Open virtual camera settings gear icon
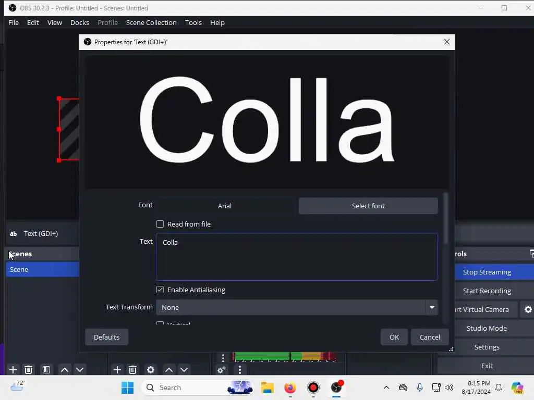The width and height of the screenshot is (534, 400). (528, 309)
